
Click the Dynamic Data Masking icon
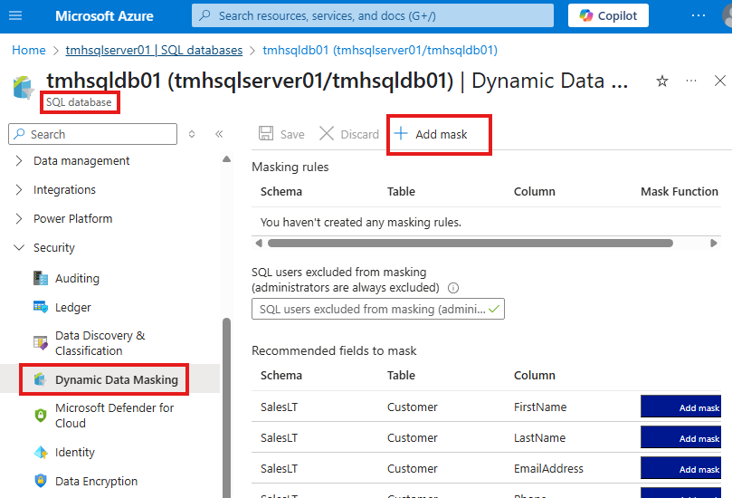coord(41,379)
